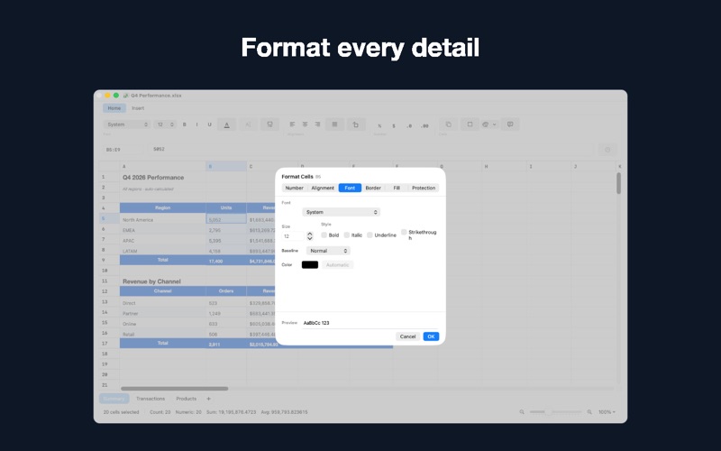Open the Insert ribbon tab
The height and width of the screenshot is (451, 721).
(x=138, y=108)
